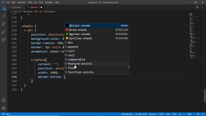Switch to the style.scss tab

tap(34, 7)
